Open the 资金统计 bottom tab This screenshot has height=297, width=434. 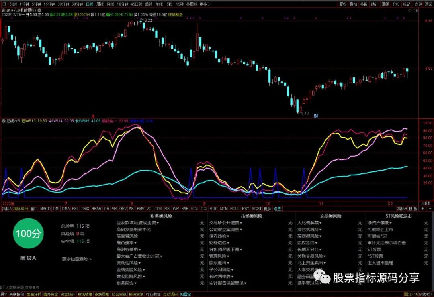pos(68,294)
